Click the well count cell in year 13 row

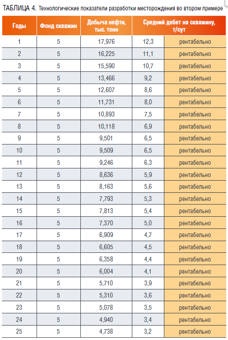[59, 186]
